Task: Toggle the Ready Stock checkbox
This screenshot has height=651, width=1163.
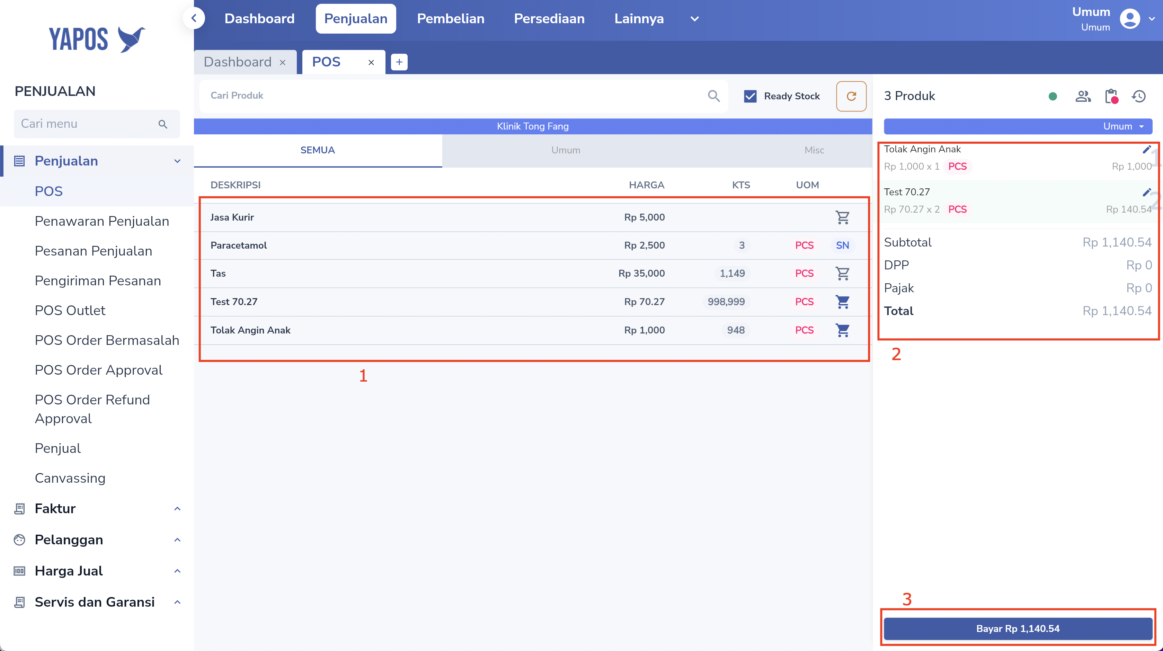Action: coord(751,96)
